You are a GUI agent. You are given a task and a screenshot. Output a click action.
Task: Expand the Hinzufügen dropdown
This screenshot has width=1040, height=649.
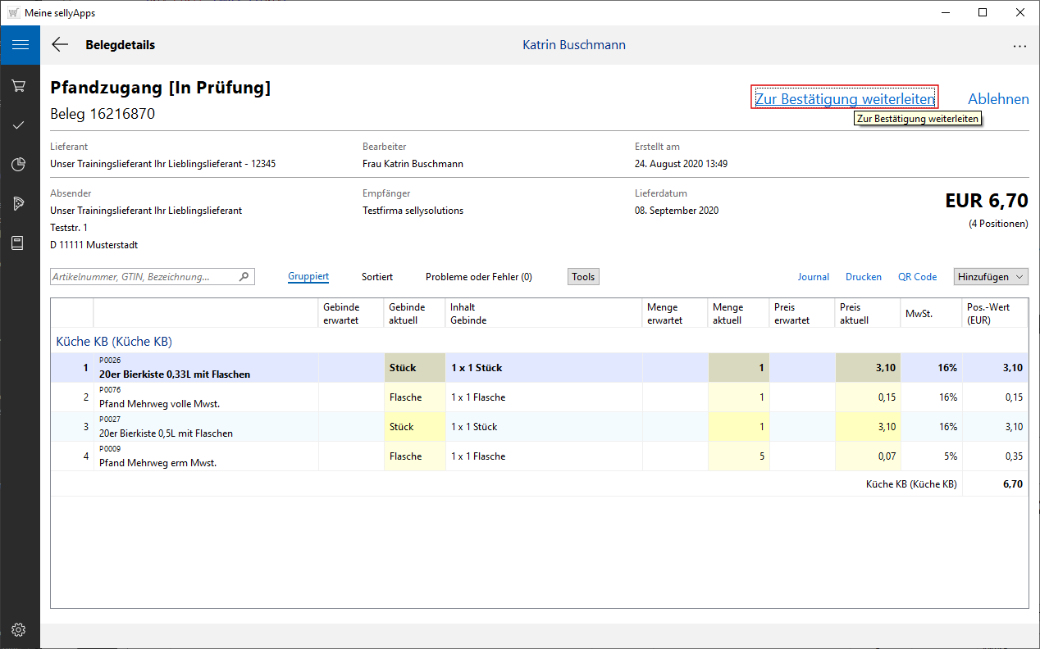pyautogui.click(x=991, y=277)
